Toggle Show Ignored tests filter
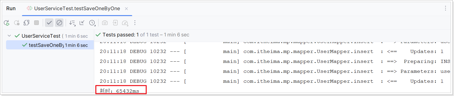Viewport: 454px width, 96px height. [59, 23]
